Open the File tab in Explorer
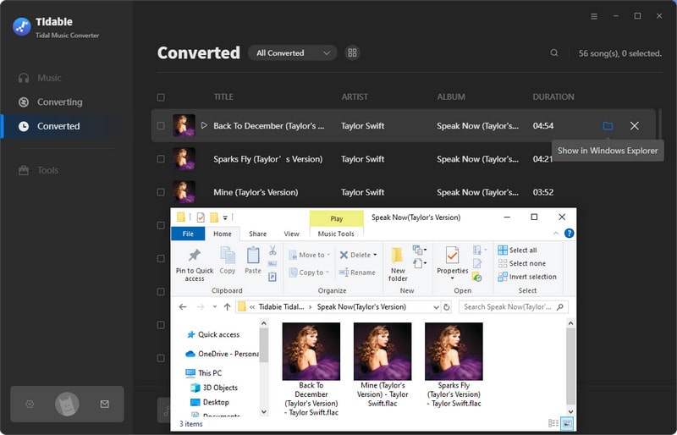The image size is (677, 435). click(x=188, y=234)
